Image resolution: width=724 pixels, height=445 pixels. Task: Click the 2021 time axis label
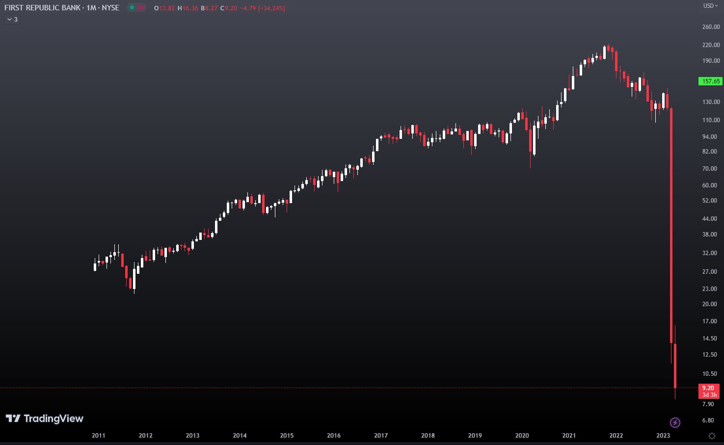coord(569,436)
